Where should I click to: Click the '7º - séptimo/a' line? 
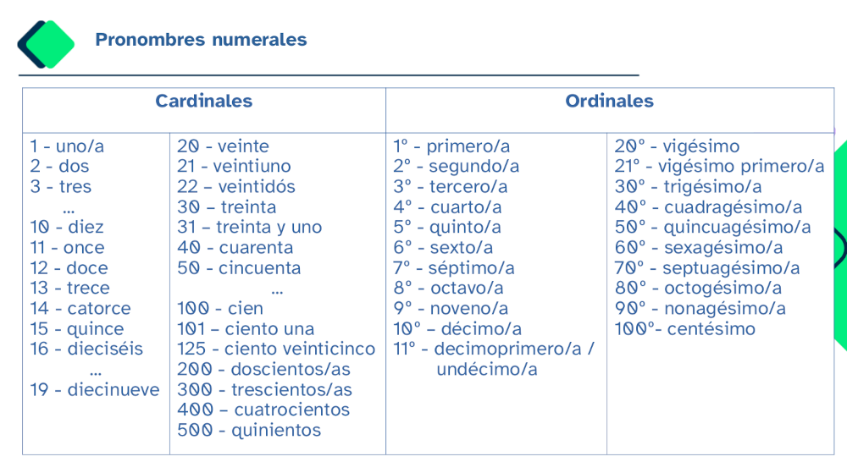[454, 268]
